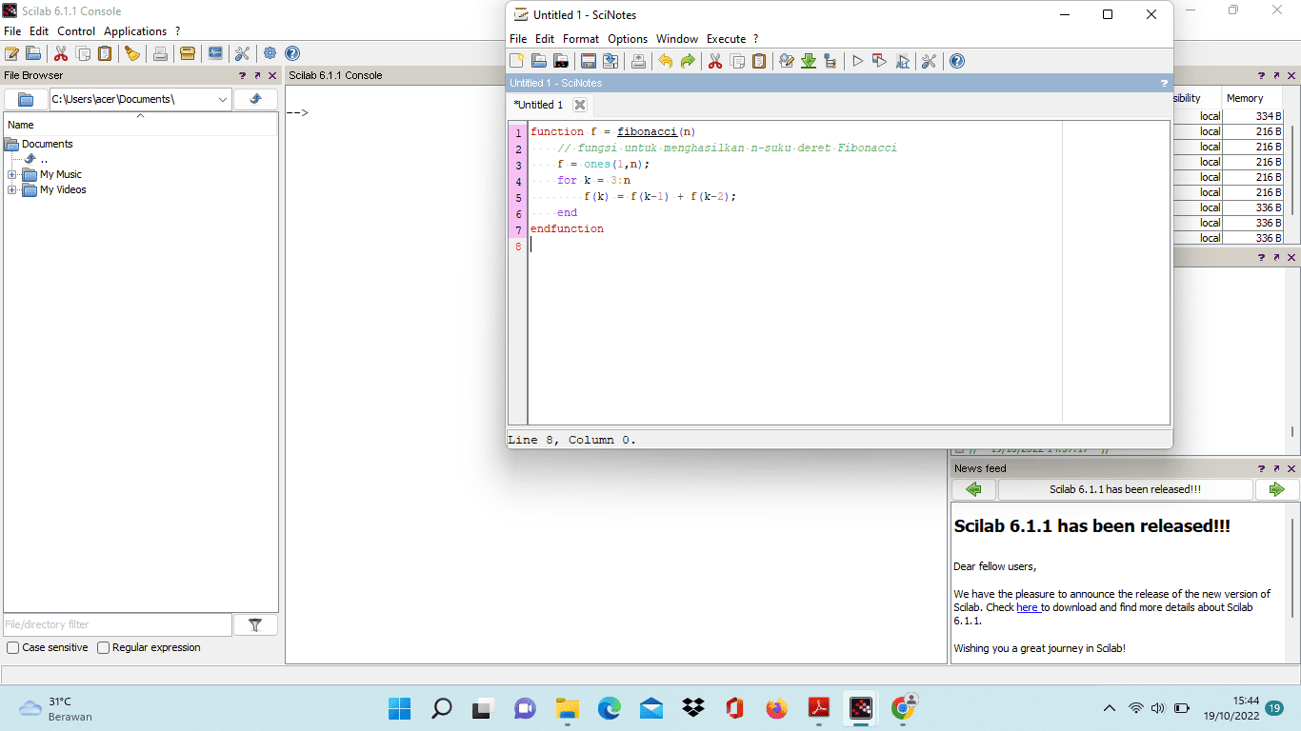Open News feed panel help icon
This screenshot has width=1301, height=731.
(x=1261, y=468)
